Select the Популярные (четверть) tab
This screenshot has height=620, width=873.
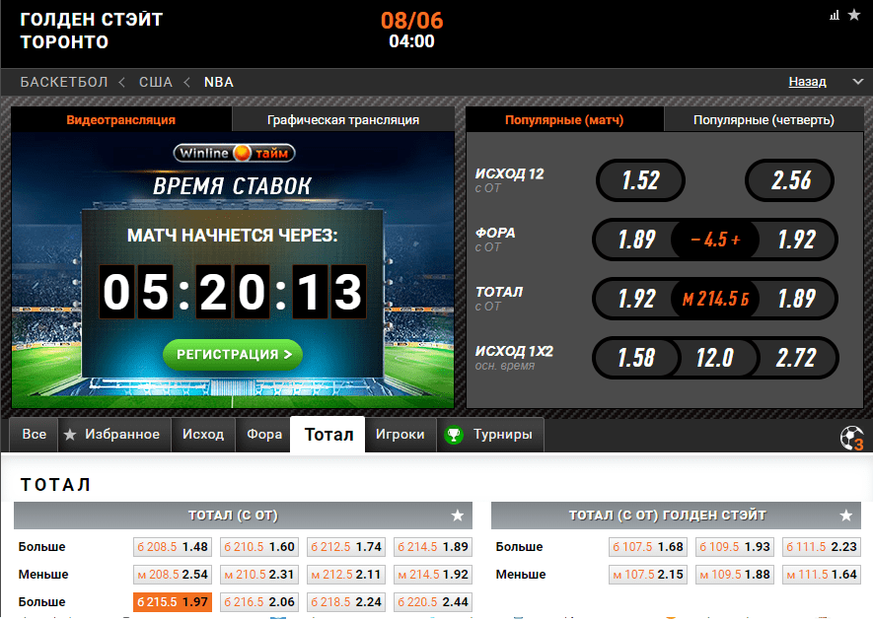click(764, 119)
